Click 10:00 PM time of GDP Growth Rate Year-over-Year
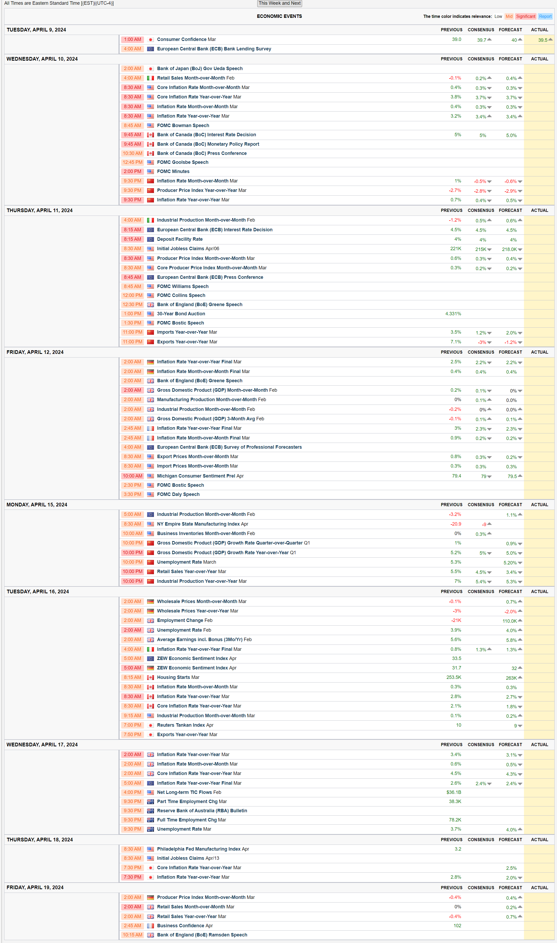Viewport: 557px width, 943px height. pyautogui.click(x=132, y=553)
